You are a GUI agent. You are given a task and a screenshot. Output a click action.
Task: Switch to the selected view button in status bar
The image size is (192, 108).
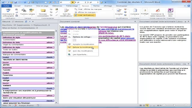(x=147, y=105)
